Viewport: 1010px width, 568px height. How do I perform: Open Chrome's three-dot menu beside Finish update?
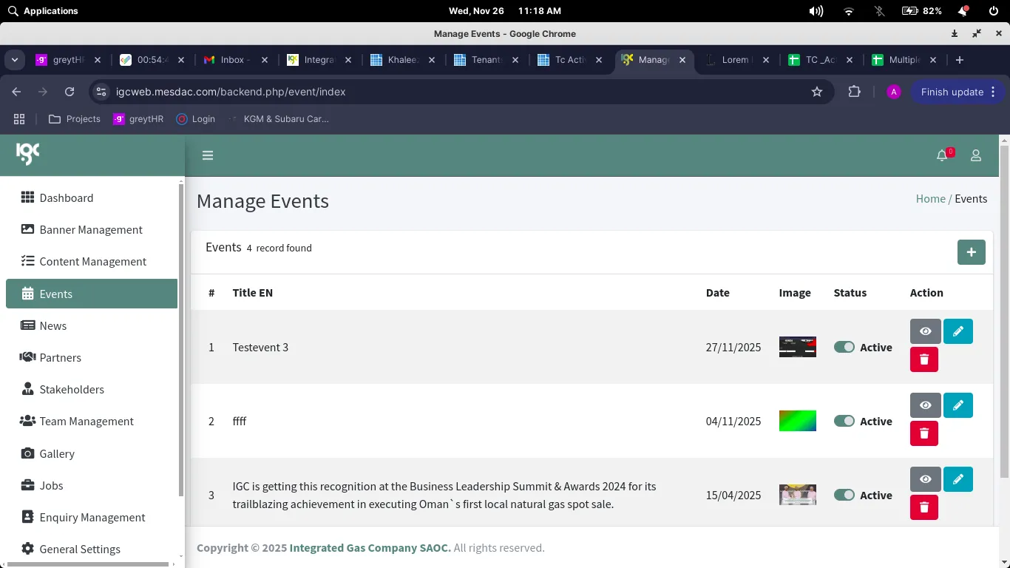[x=993, y=92]
